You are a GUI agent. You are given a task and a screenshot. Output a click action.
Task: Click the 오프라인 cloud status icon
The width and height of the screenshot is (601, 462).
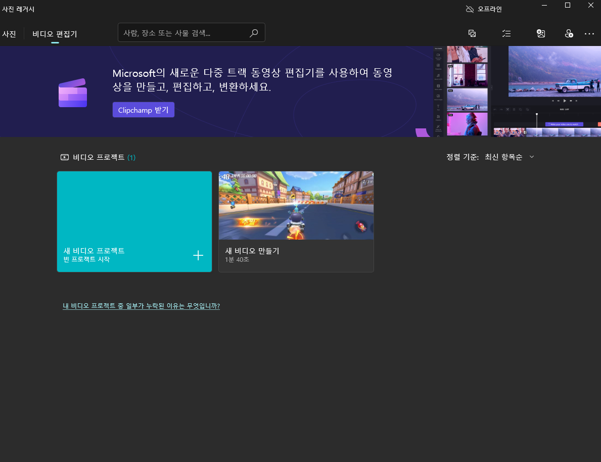coord(470,9)
